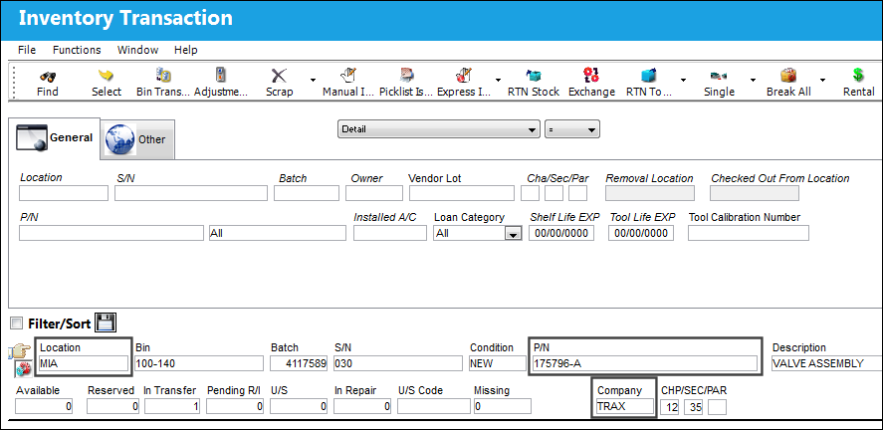
Task: Click the In Transfer quantity field
Action: tap(172, 406)
